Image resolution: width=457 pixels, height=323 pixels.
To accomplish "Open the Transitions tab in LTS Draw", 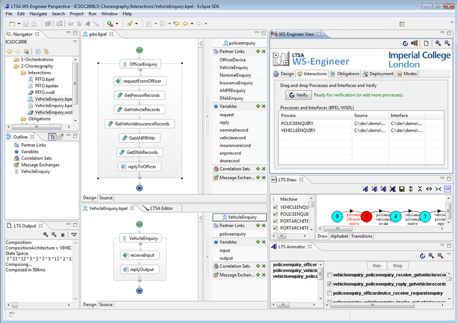I will 362,236.
